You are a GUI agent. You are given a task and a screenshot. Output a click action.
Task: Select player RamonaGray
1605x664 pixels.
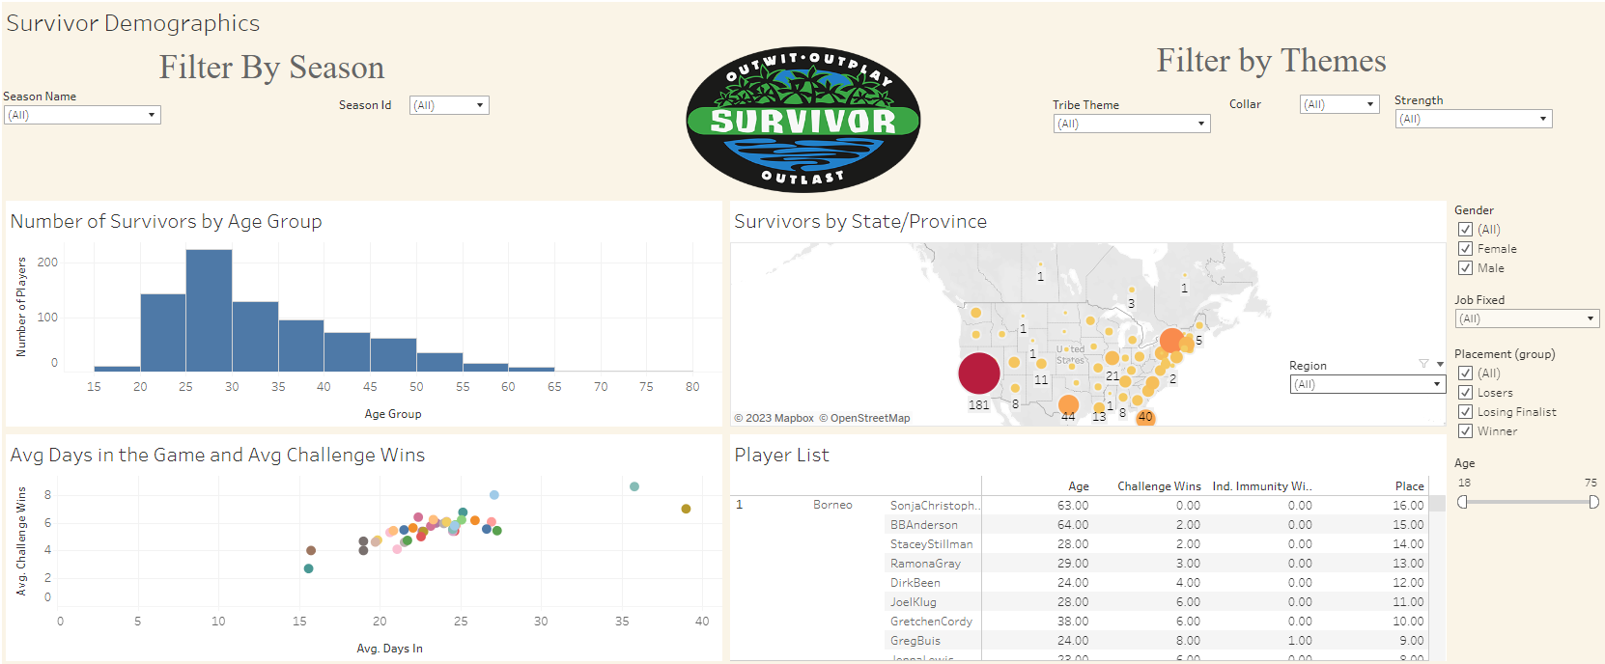(x=925, y=564)
